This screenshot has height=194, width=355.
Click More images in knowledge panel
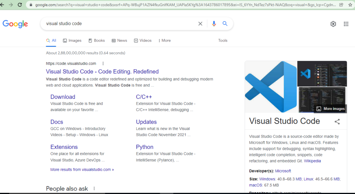tap(330, 109)
